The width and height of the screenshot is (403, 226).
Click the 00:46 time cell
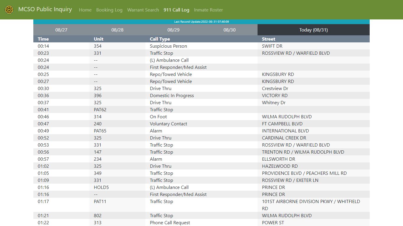[61, 117]
